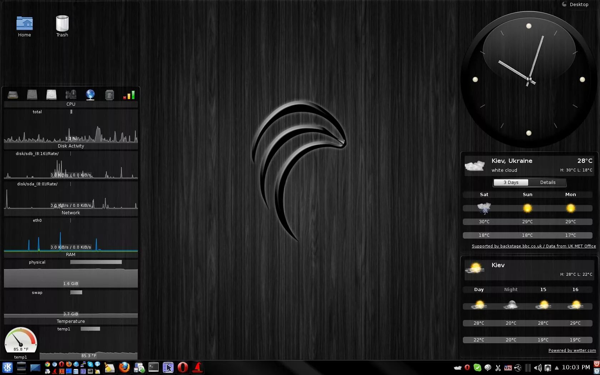This screenshot has width=600, height=375.
Task: Open the KDE Kickoff application launcher
Action: point(7,367)
